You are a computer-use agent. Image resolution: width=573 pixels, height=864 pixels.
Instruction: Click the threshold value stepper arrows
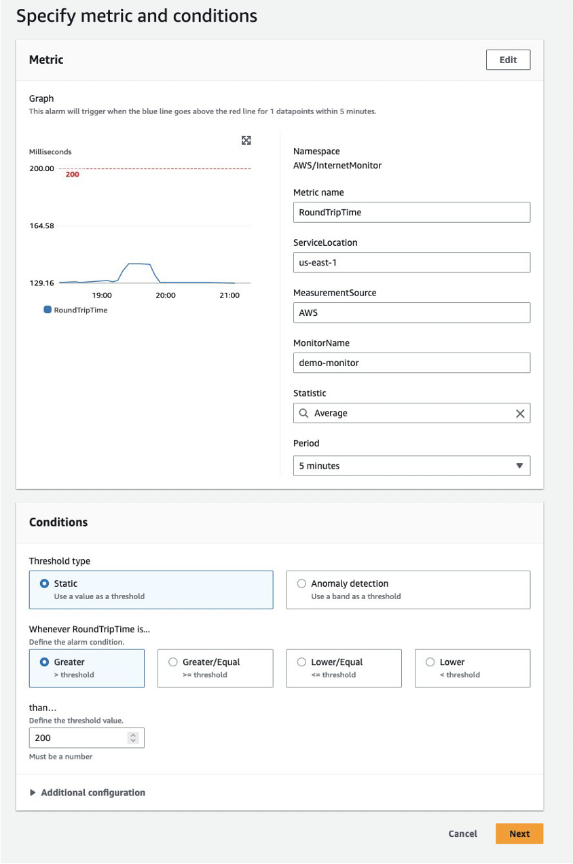134,738
